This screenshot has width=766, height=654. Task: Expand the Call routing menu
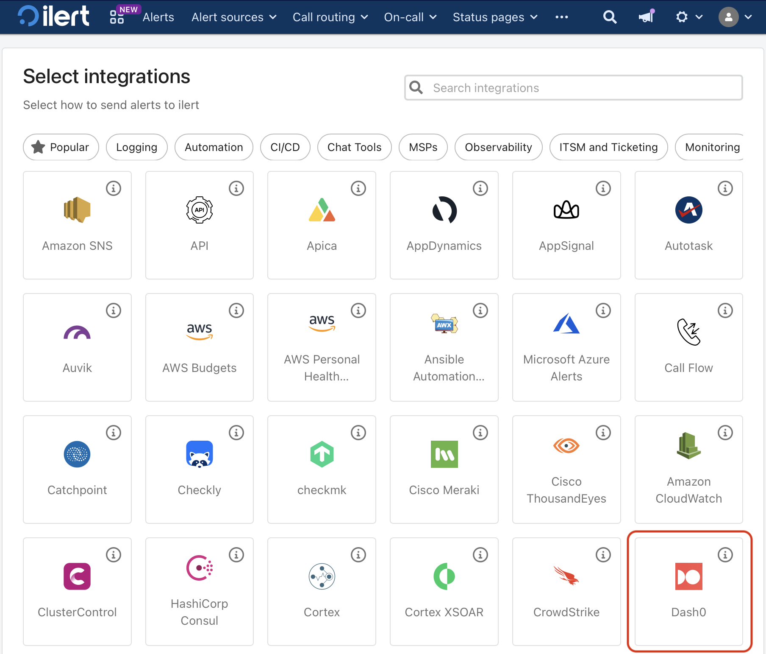pyautogui.click(x=330, y=17)
